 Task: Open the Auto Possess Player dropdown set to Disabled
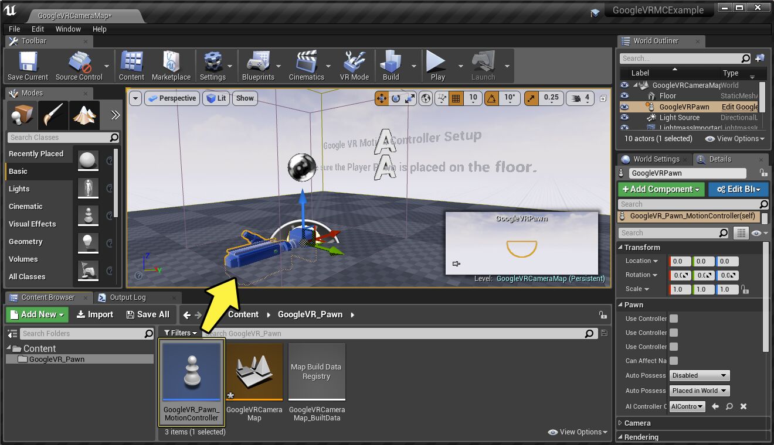click(x=700, y=375)
